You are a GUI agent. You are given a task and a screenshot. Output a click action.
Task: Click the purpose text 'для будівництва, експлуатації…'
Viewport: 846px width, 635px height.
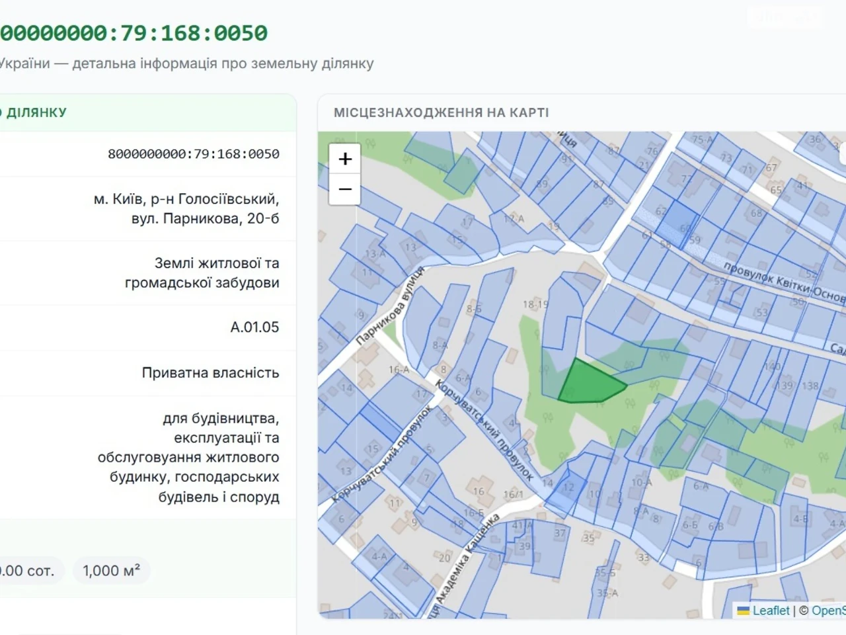pos(188,458)
